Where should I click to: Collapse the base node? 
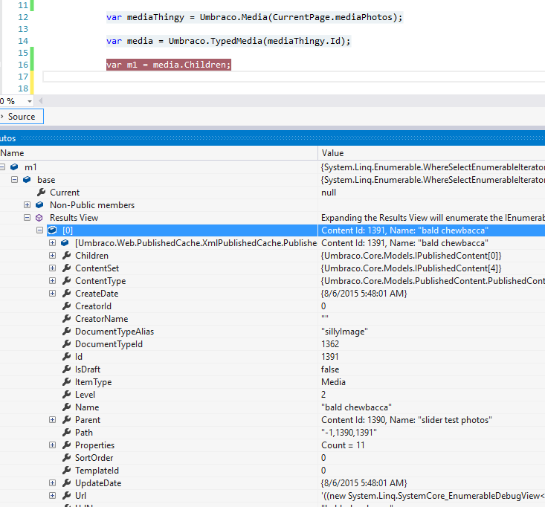pyautogui.click(x=14, y=180)
